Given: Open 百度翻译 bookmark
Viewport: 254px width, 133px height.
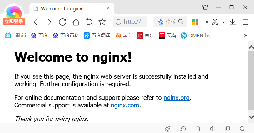Looking at the screenshot, I should 97,35.
